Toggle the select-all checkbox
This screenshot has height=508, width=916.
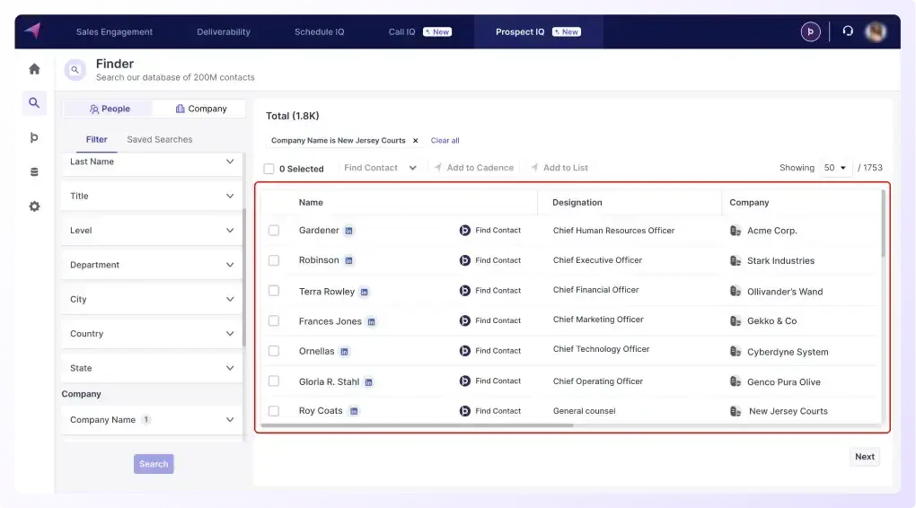pos(269,169)
